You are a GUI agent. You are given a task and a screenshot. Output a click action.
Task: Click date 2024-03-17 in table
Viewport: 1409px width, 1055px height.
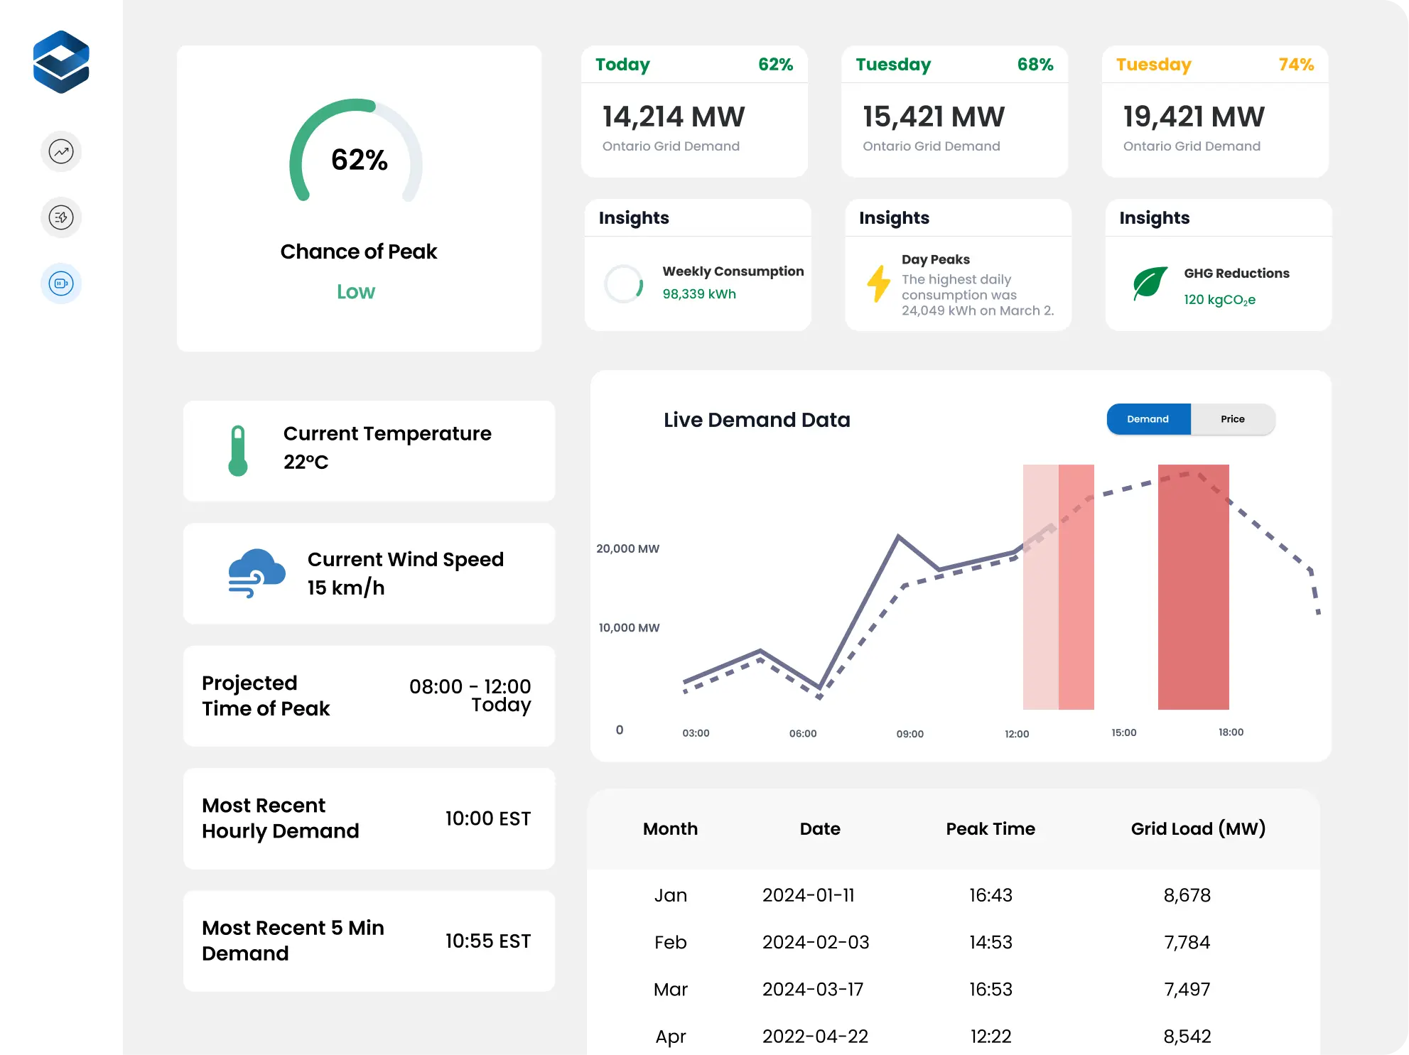point(813,989)
